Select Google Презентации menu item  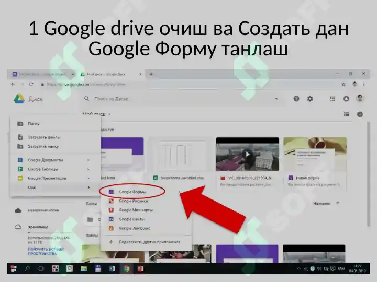coord(56,178)
